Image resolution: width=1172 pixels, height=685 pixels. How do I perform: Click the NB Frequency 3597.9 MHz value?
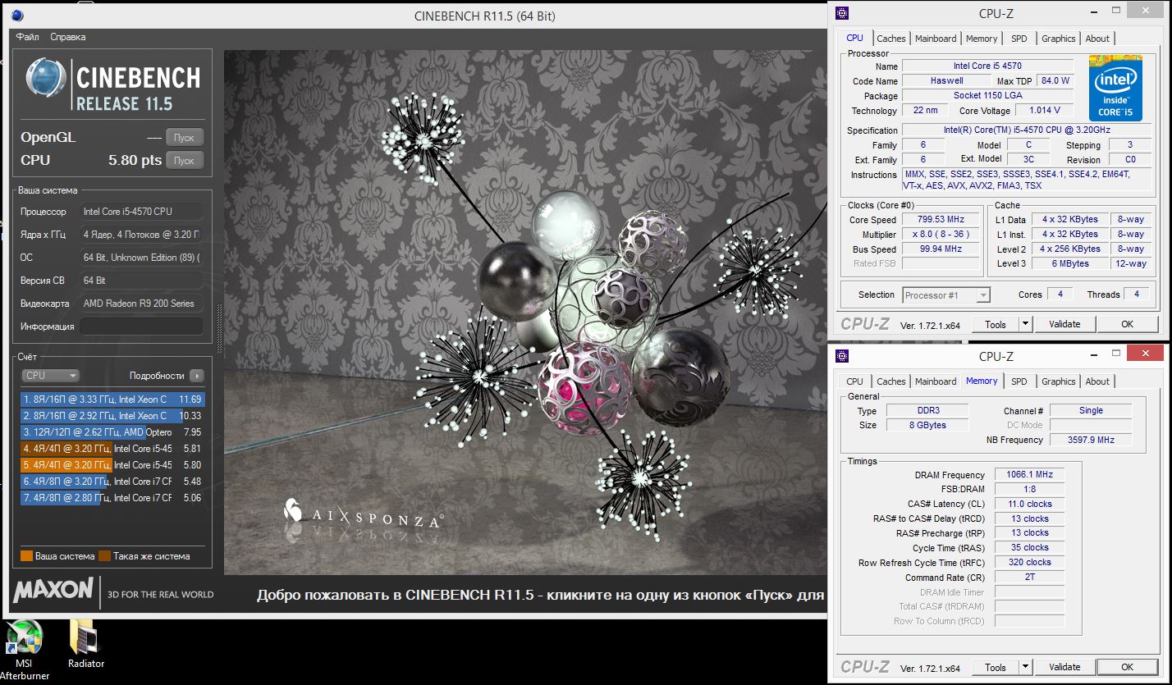click(1090, 440)
